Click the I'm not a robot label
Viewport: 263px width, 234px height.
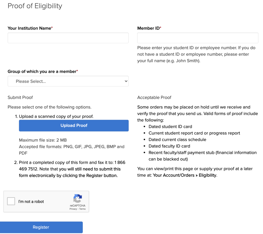31,201
